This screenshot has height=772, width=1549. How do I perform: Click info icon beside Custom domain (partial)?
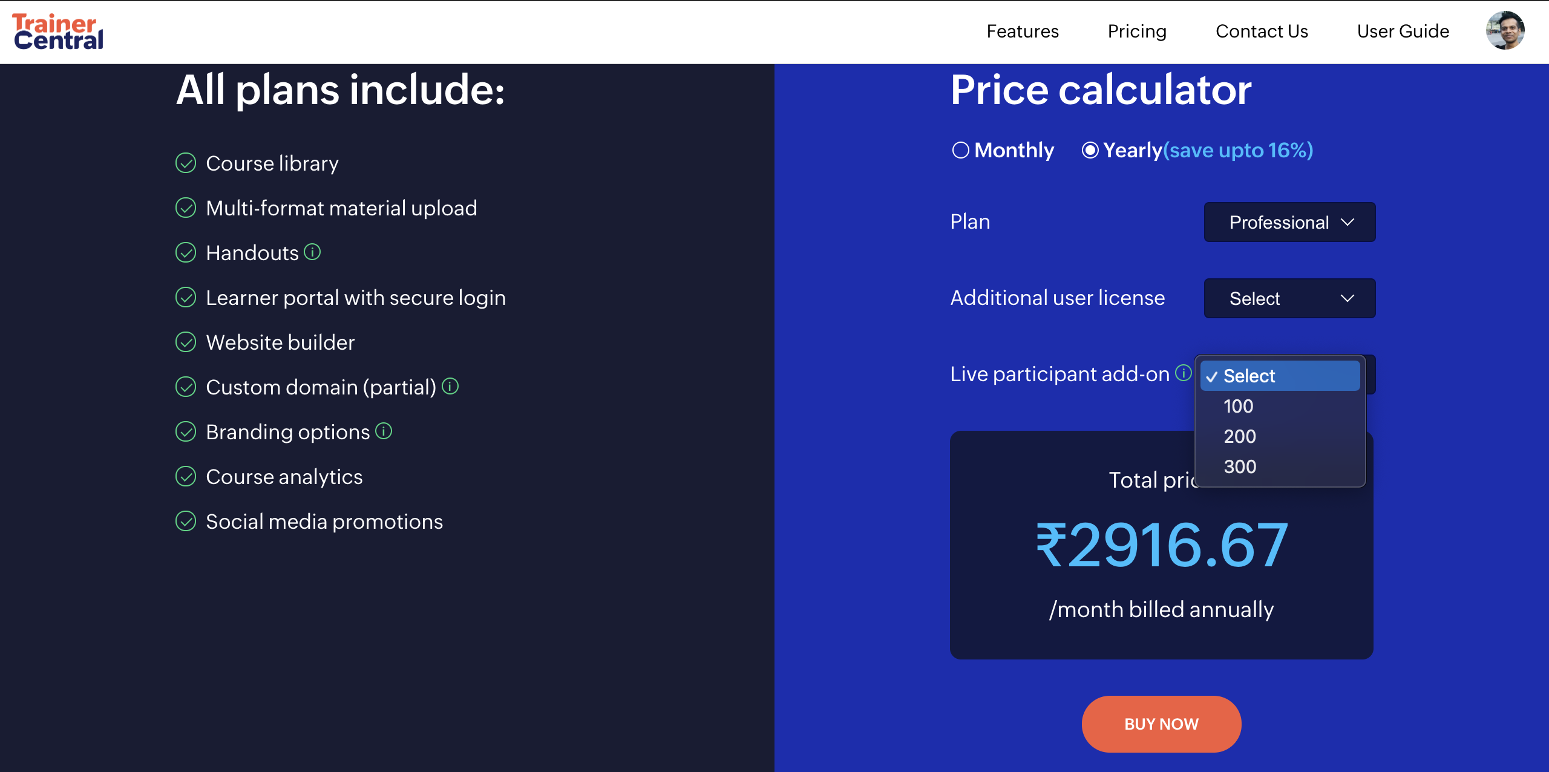tap(450, 386)
